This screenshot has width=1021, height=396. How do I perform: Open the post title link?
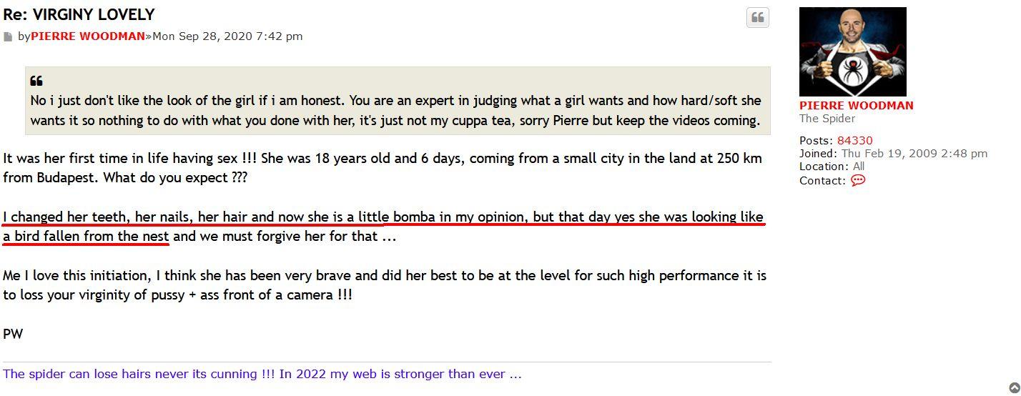(79, 14)
